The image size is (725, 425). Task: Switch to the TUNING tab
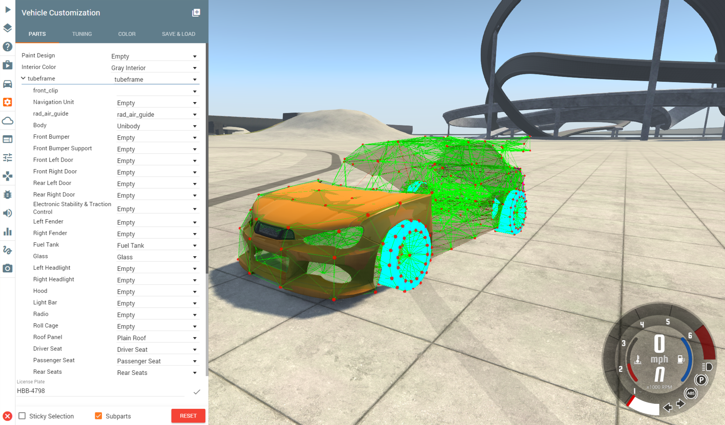(x=82, y=34)
